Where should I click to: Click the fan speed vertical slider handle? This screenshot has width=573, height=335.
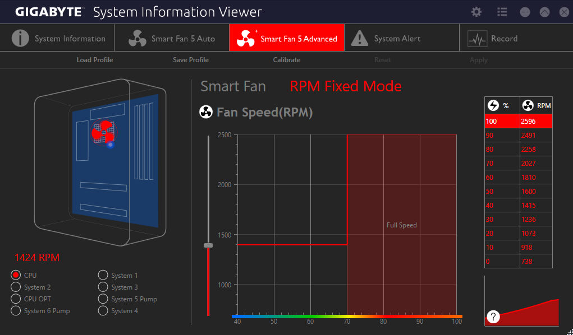point(208,245)
